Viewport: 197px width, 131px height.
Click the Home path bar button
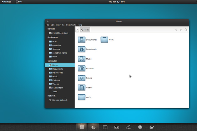click(85, 30)
